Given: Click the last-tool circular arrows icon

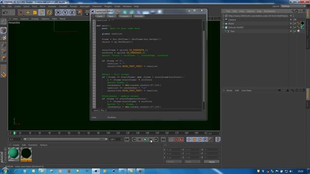Looking at the screenshot, I should pos(49,13).
